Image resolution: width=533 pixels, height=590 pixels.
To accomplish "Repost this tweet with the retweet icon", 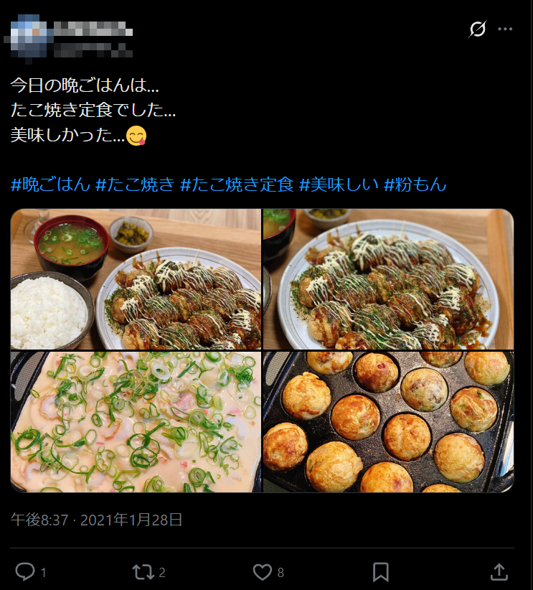I will (143, 572).
